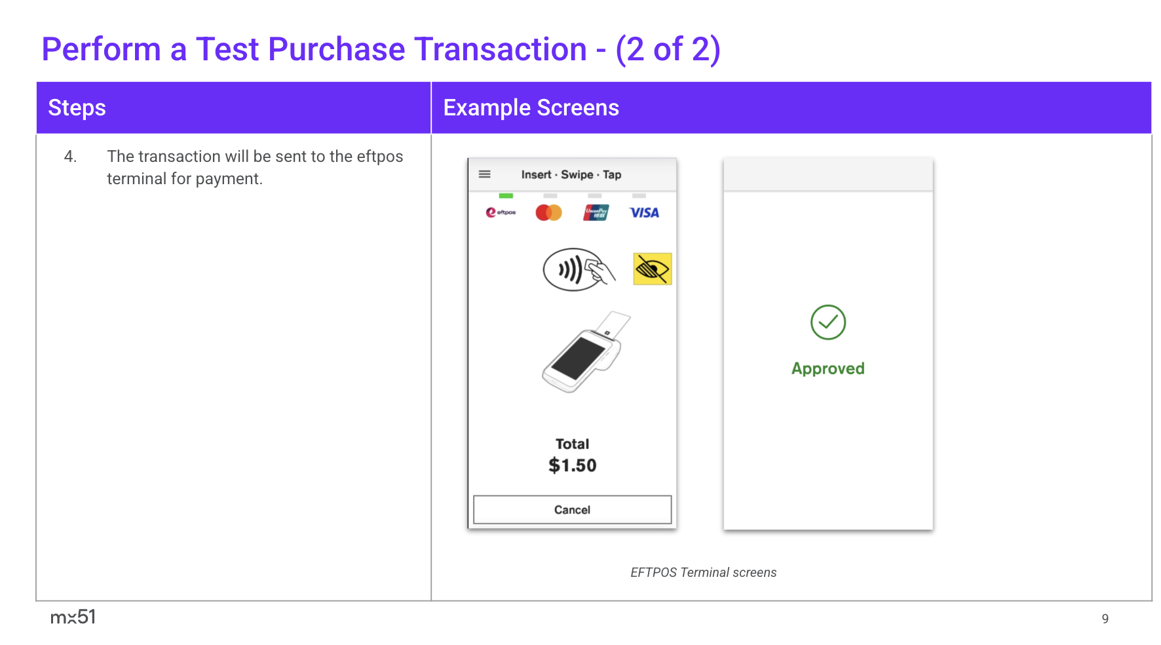Click the UnionPay card logo
The width and height of the screenshot is (1161, 645).
(x=596, y=212)
